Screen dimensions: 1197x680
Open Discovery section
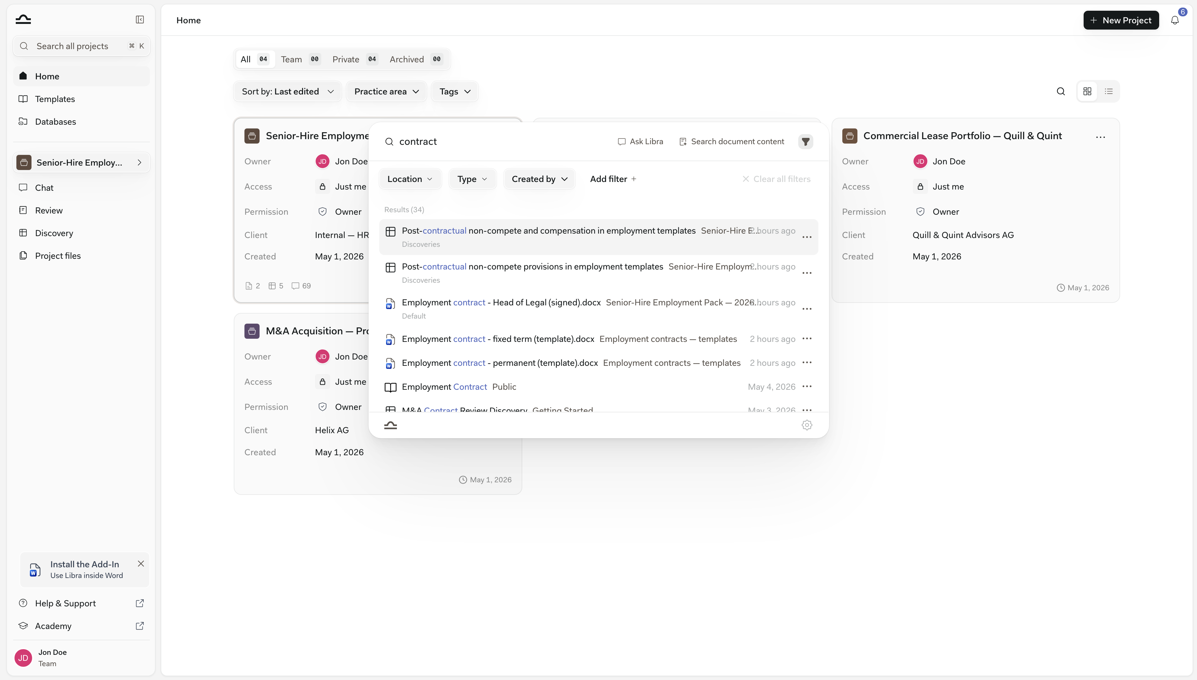(81, 233)
